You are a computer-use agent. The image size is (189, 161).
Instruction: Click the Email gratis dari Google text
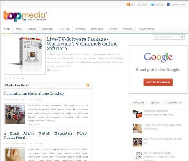(x=158, y=70)
